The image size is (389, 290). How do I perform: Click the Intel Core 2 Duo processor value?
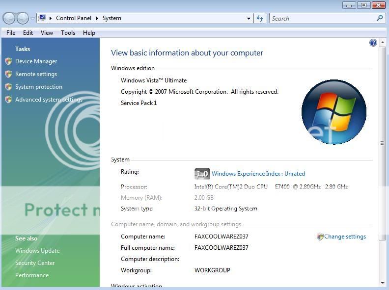271,187
